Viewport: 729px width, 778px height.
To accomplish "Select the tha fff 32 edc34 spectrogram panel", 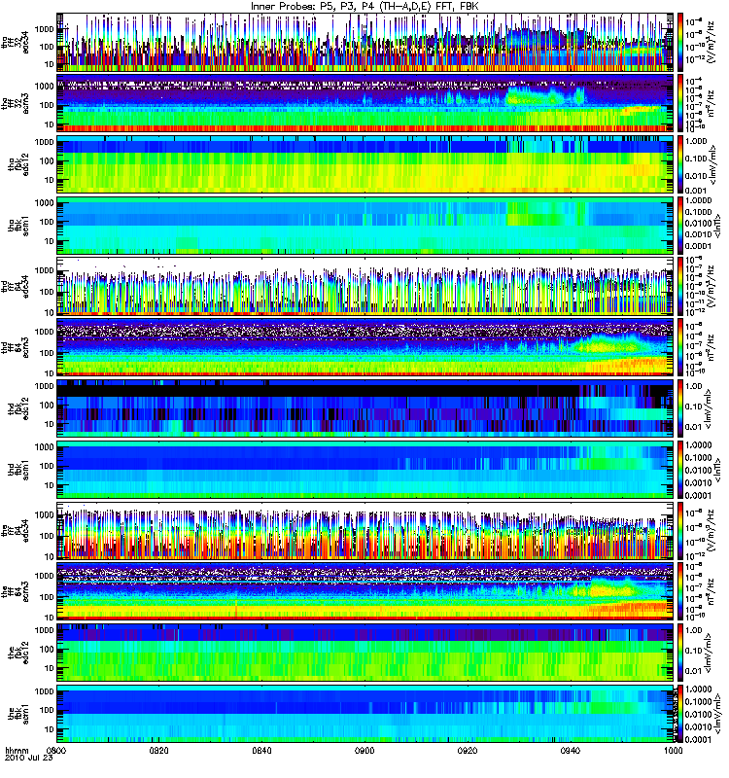I will pos(365,42).
